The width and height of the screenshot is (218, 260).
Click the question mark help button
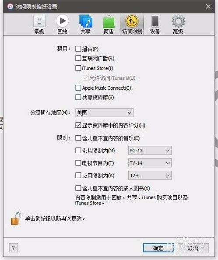14,248
